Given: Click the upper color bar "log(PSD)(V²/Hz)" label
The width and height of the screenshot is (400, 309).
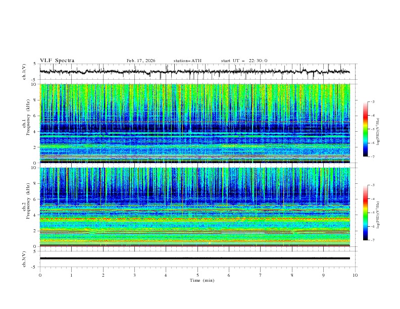Looking at the screenshot, I should 378,132.
